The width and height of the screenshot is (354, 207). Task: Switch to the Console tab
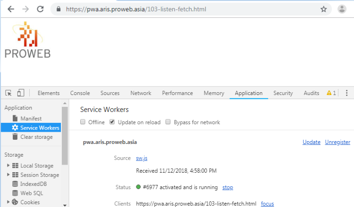pos(80,93)
